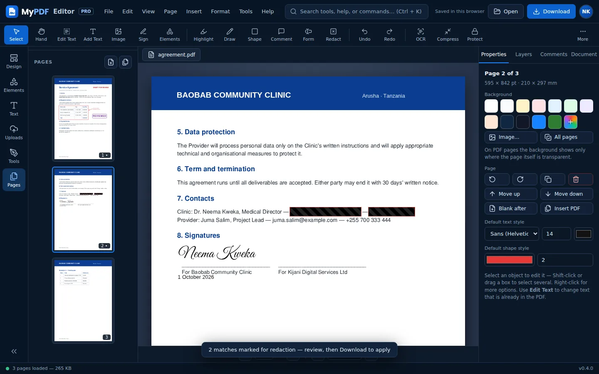The width and height of the screenshot is (599, 374).
Task: Open the red default shape color
Action: point(510,260)
